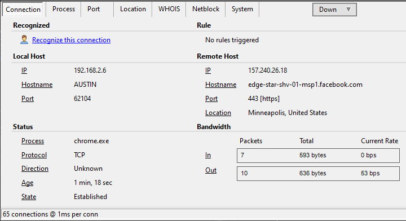This screenshot has width=406, height=221.
Task: Click the person icon beside Recognize this connection
Action: point(24,39)
